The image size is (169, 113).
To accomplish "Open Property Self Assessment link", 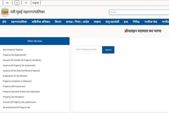I will (14, 86).
